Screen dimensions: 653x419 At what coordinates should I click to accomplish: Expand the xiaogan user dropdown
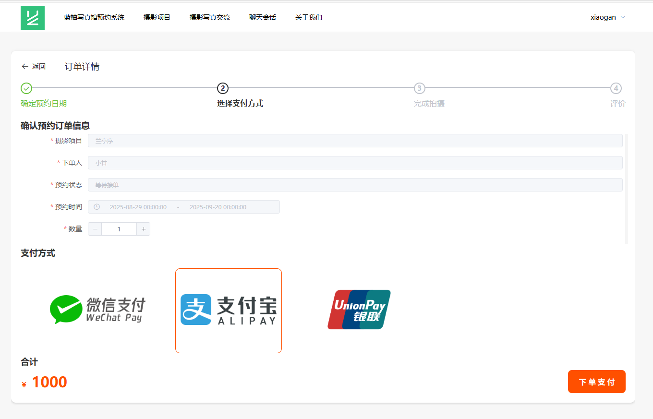pyautogui.click(x=608, y=17)
